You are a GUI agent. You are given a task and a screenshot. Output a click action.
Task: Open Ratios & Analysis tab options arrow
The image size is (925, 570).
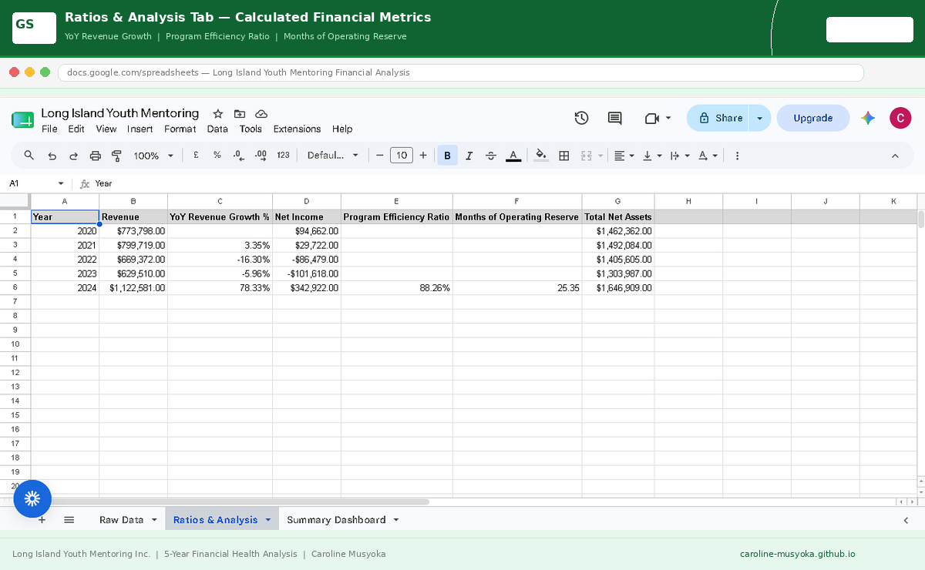[x=268, y=520]
